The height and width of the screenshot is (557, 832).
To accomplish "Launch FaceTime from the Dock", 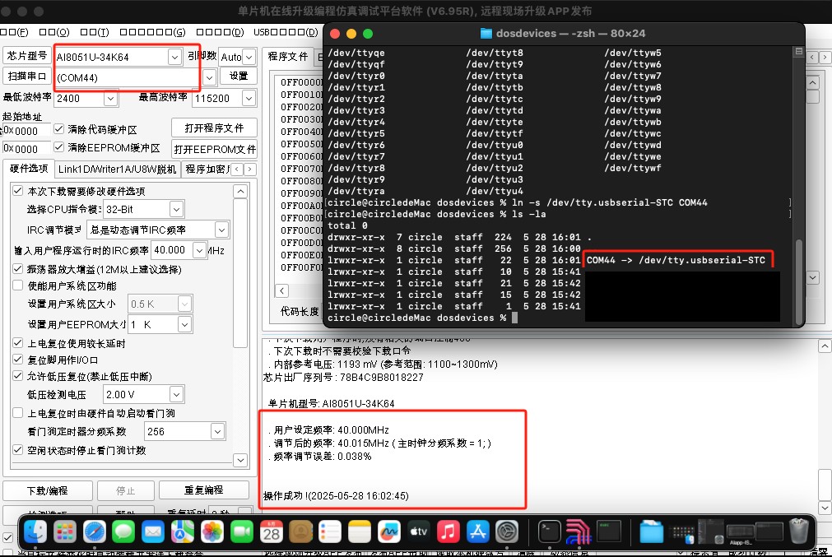I will [x=241, y=531].
